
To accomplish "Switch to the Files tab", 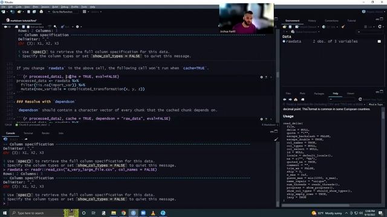I will coord(288,93).
